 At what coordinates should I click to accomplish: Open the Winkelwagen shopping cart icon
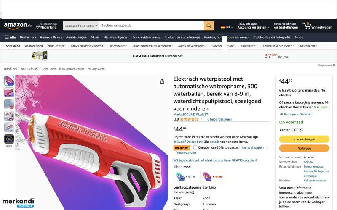(x=307, y=26)
